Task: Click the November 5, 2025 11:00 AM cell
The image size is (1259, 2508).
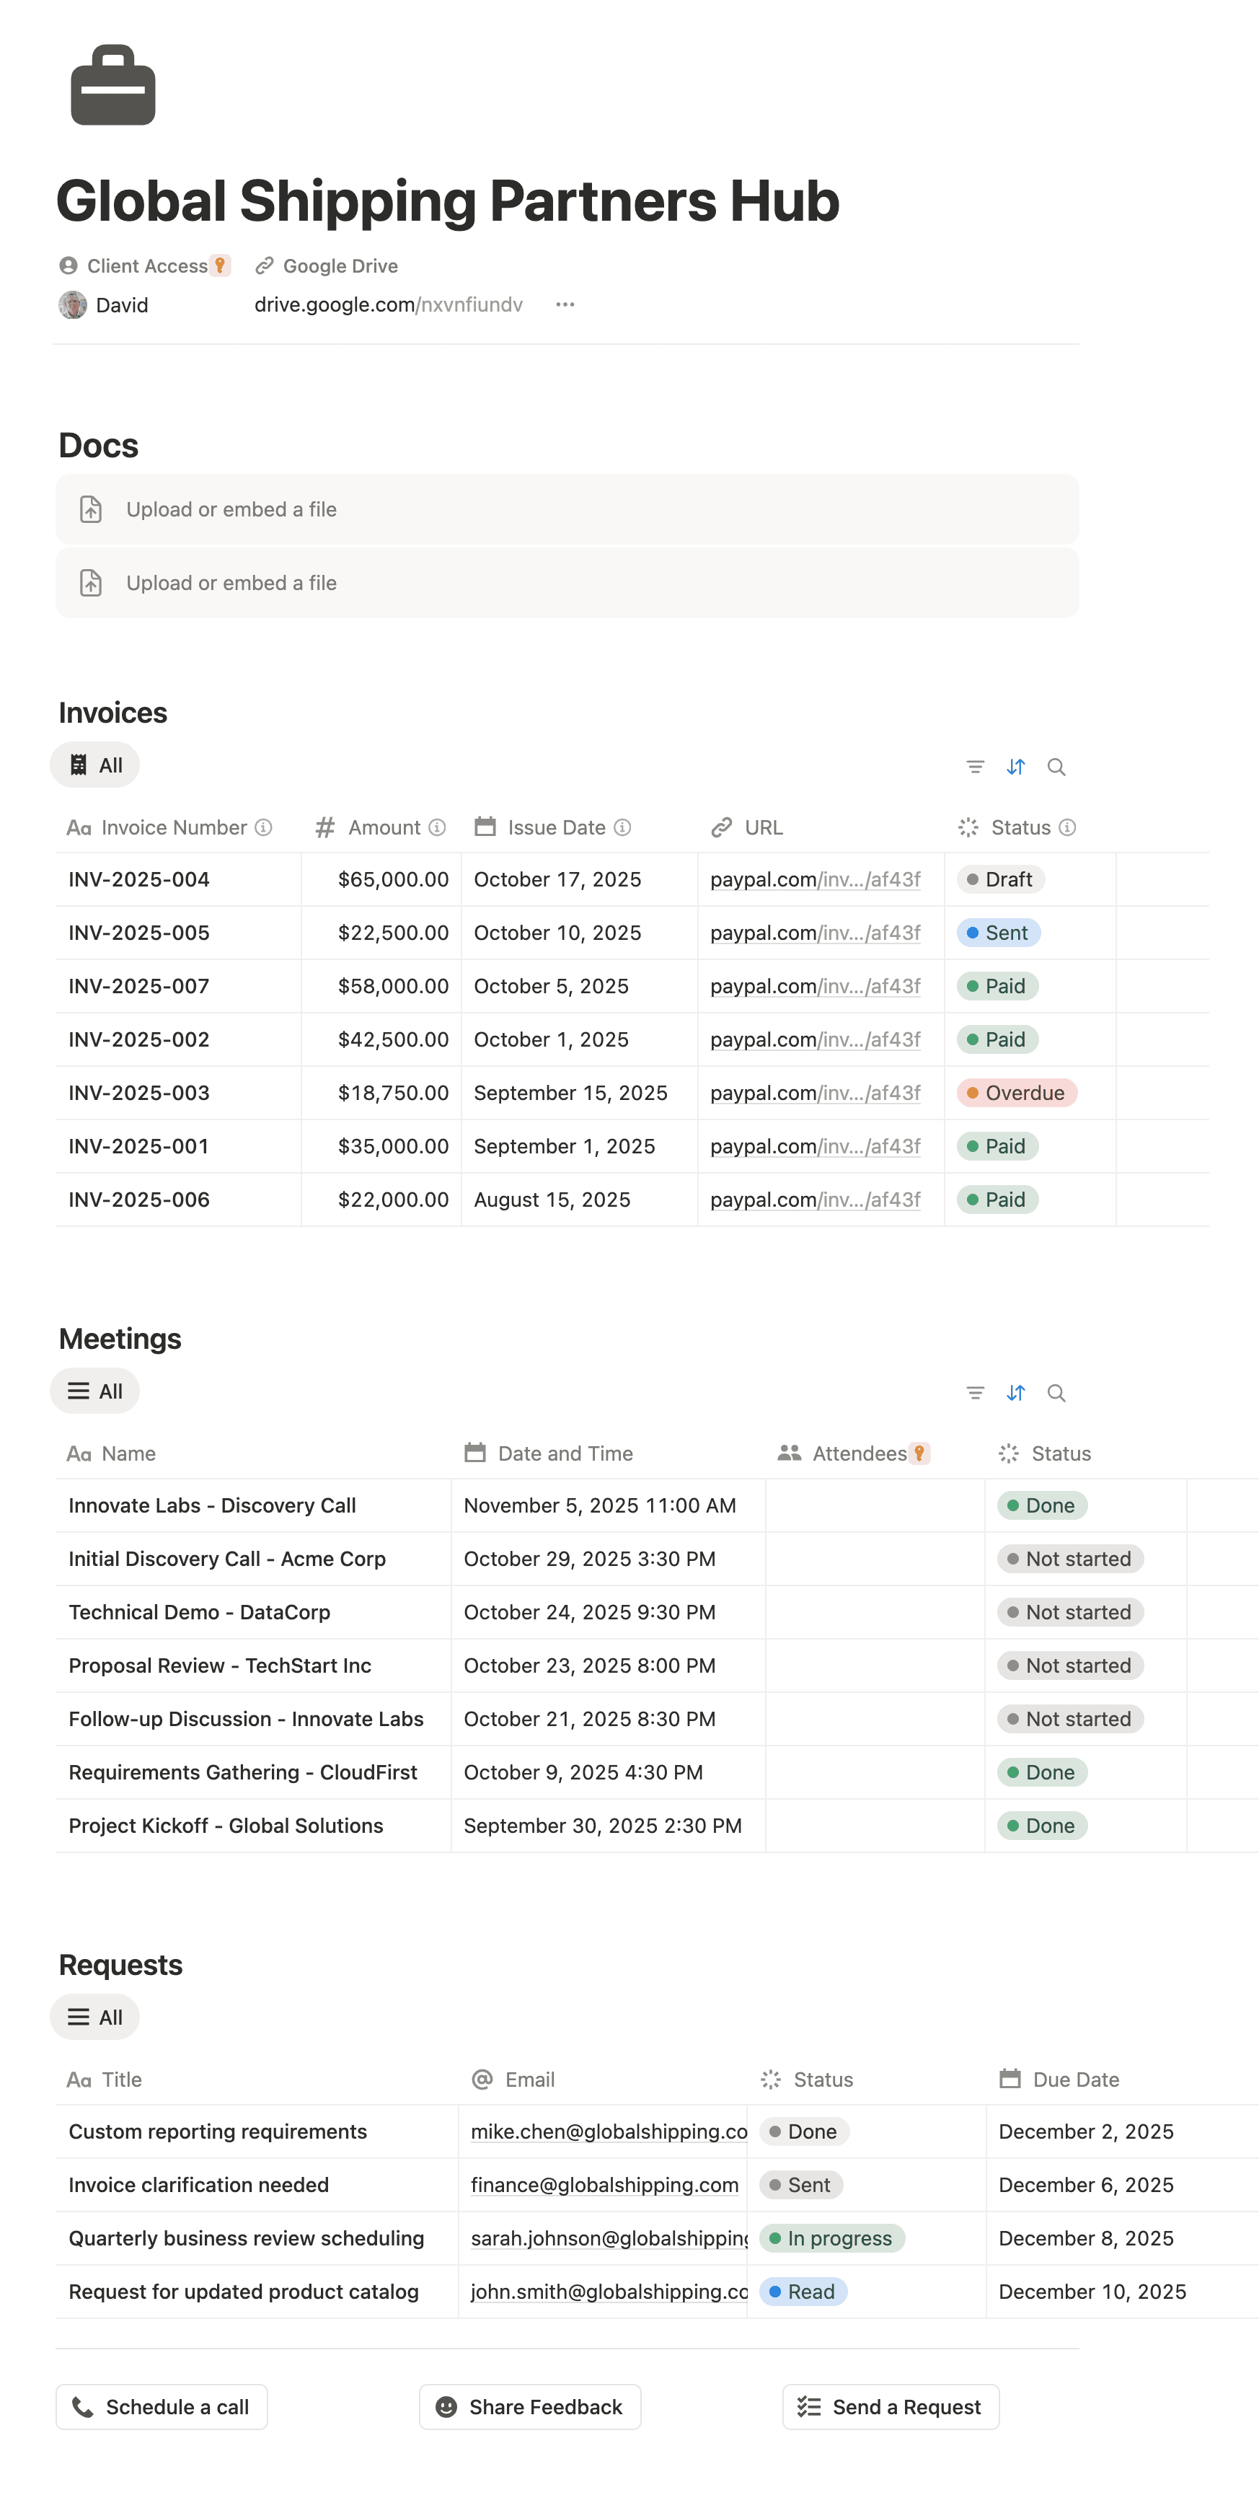Action: (608, 1505)
